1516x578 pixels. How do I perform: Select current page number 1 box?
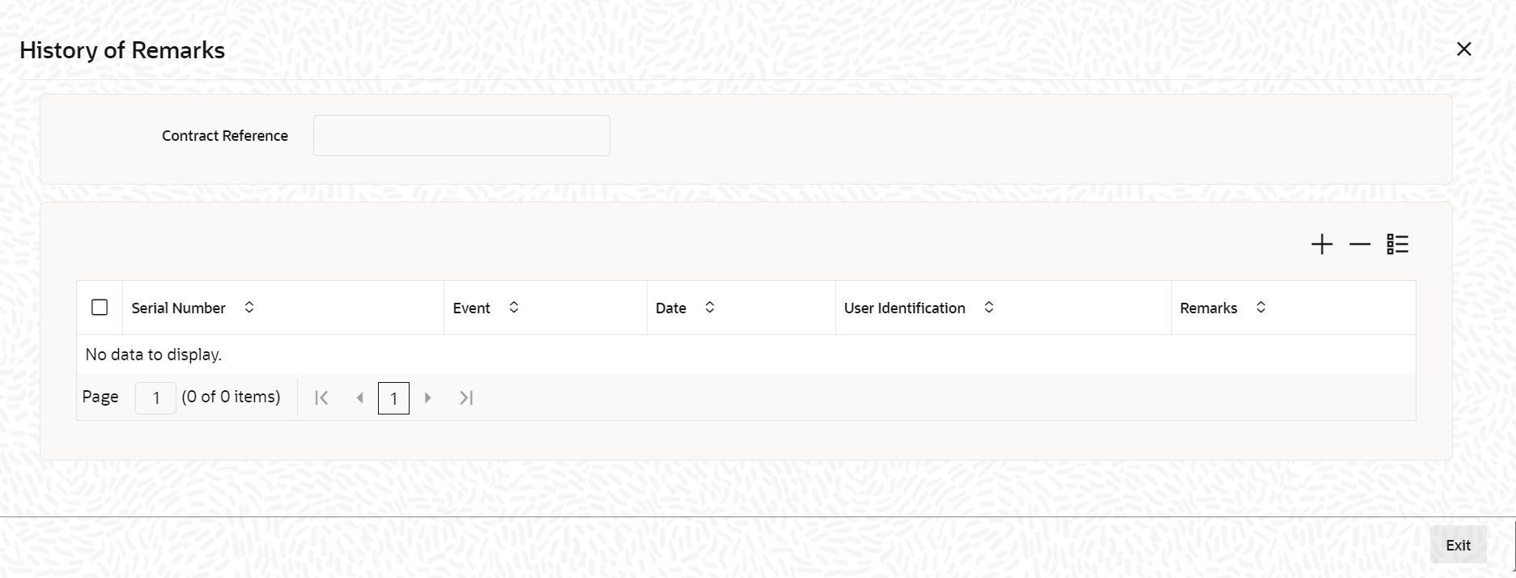point(393,398)
